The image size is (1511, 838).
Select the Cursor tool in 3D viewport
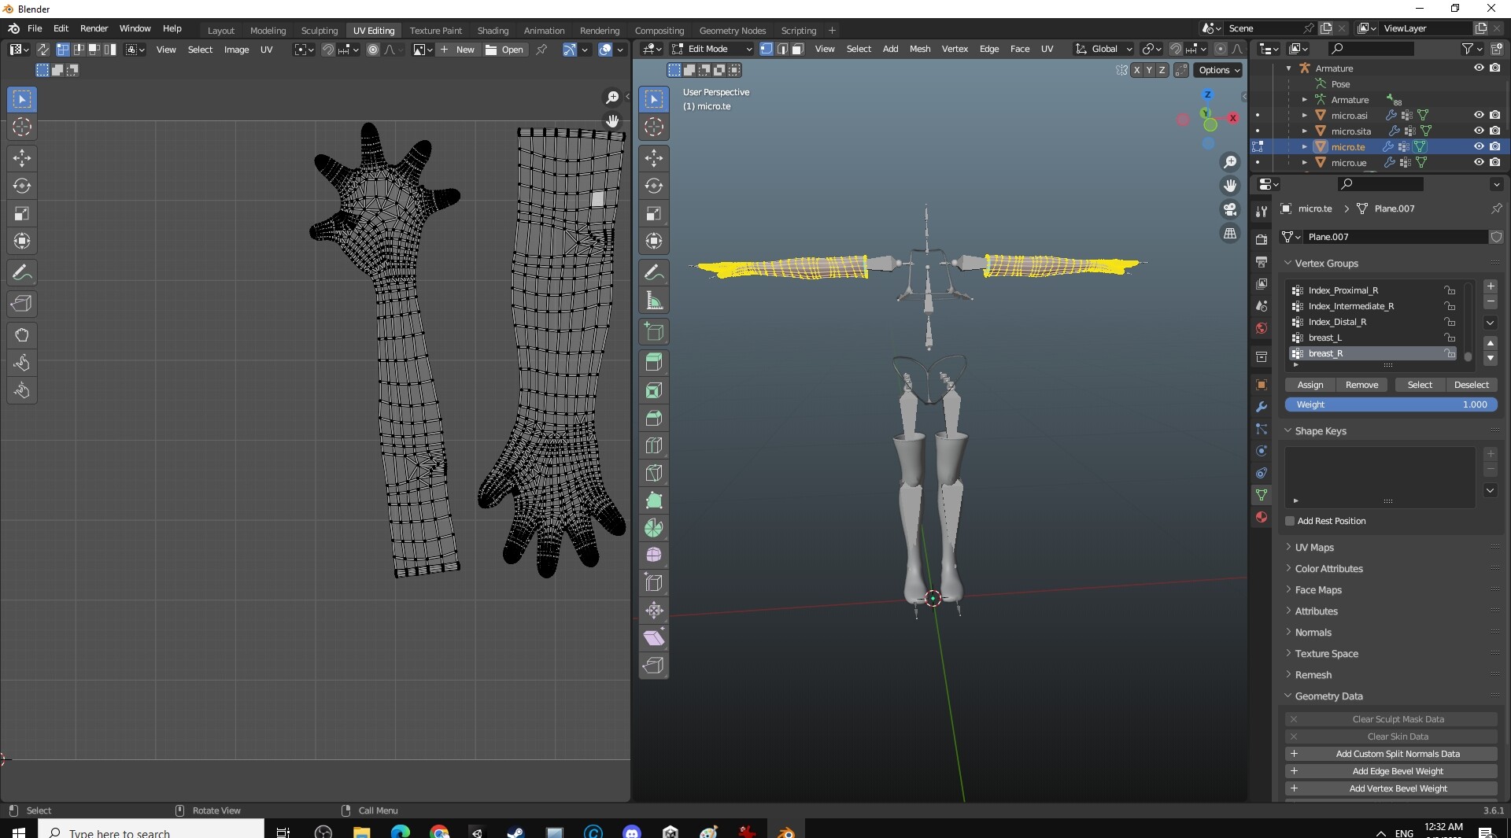click(x=654, y=127)
